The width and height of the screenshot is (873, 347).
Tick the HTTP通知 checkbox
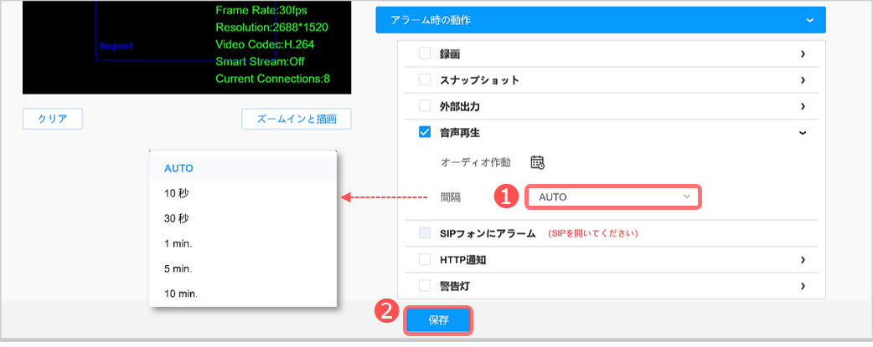(424, 260)
